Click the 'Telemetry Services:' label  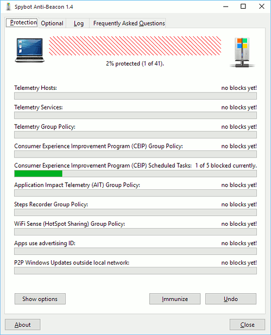point(38,107)
